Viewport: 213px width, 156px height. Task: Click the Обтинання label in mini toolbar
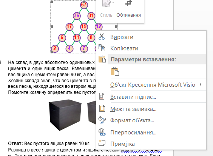pyautogui.click(x=128, y=15)
